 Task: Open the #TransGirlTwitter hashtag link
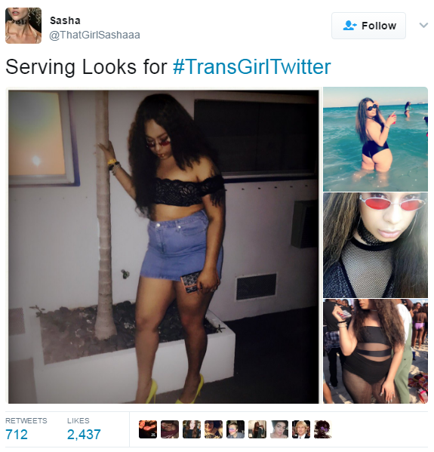click(x=252, y=67)
